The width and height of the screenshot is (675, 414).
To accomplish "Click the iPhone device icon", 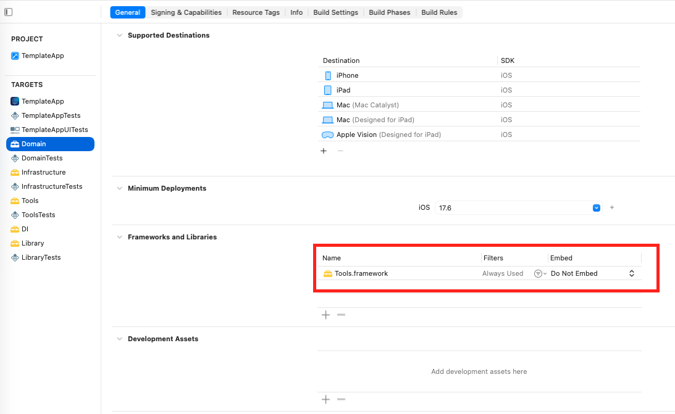I will [x=328, y=76].
